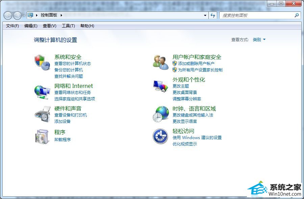The width and height of the screenshot is (304, 199).
Task: Click the shield icon beside 添加或删除用户帐户
Action: [175, 63]
